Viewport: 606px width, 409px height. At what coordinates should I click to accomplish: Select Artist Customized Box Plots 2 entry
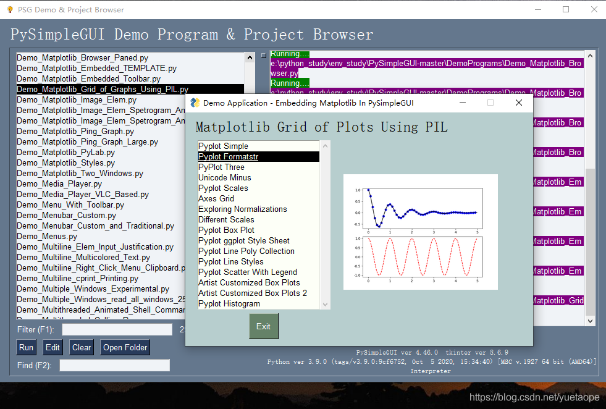tap(259, 293)
